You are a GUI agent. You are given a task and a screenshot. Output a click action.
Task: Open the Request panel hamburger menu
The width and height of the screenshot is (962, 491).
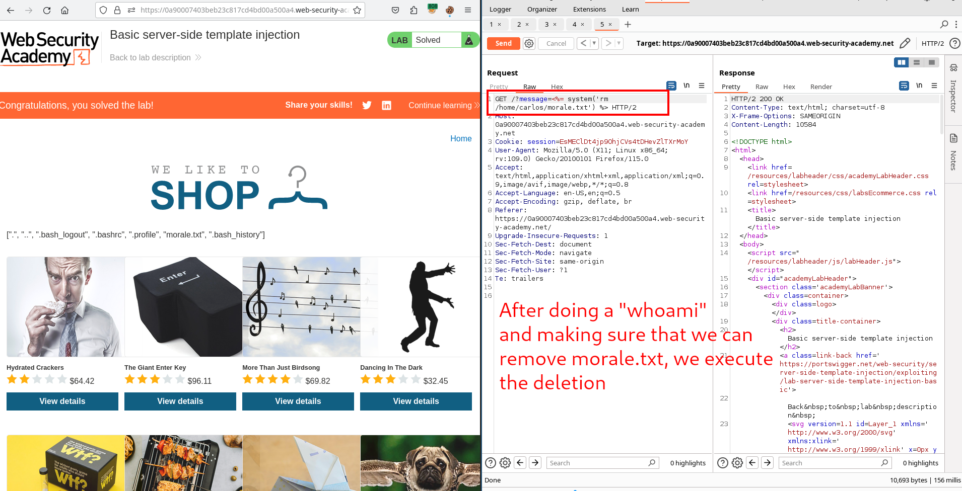702,86
